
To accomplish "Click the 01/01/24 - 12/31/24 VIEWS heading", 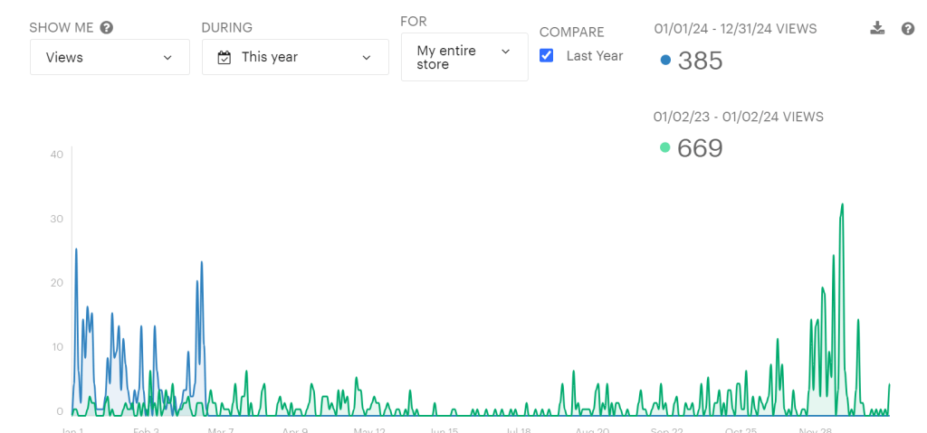I will coord(735,29).
